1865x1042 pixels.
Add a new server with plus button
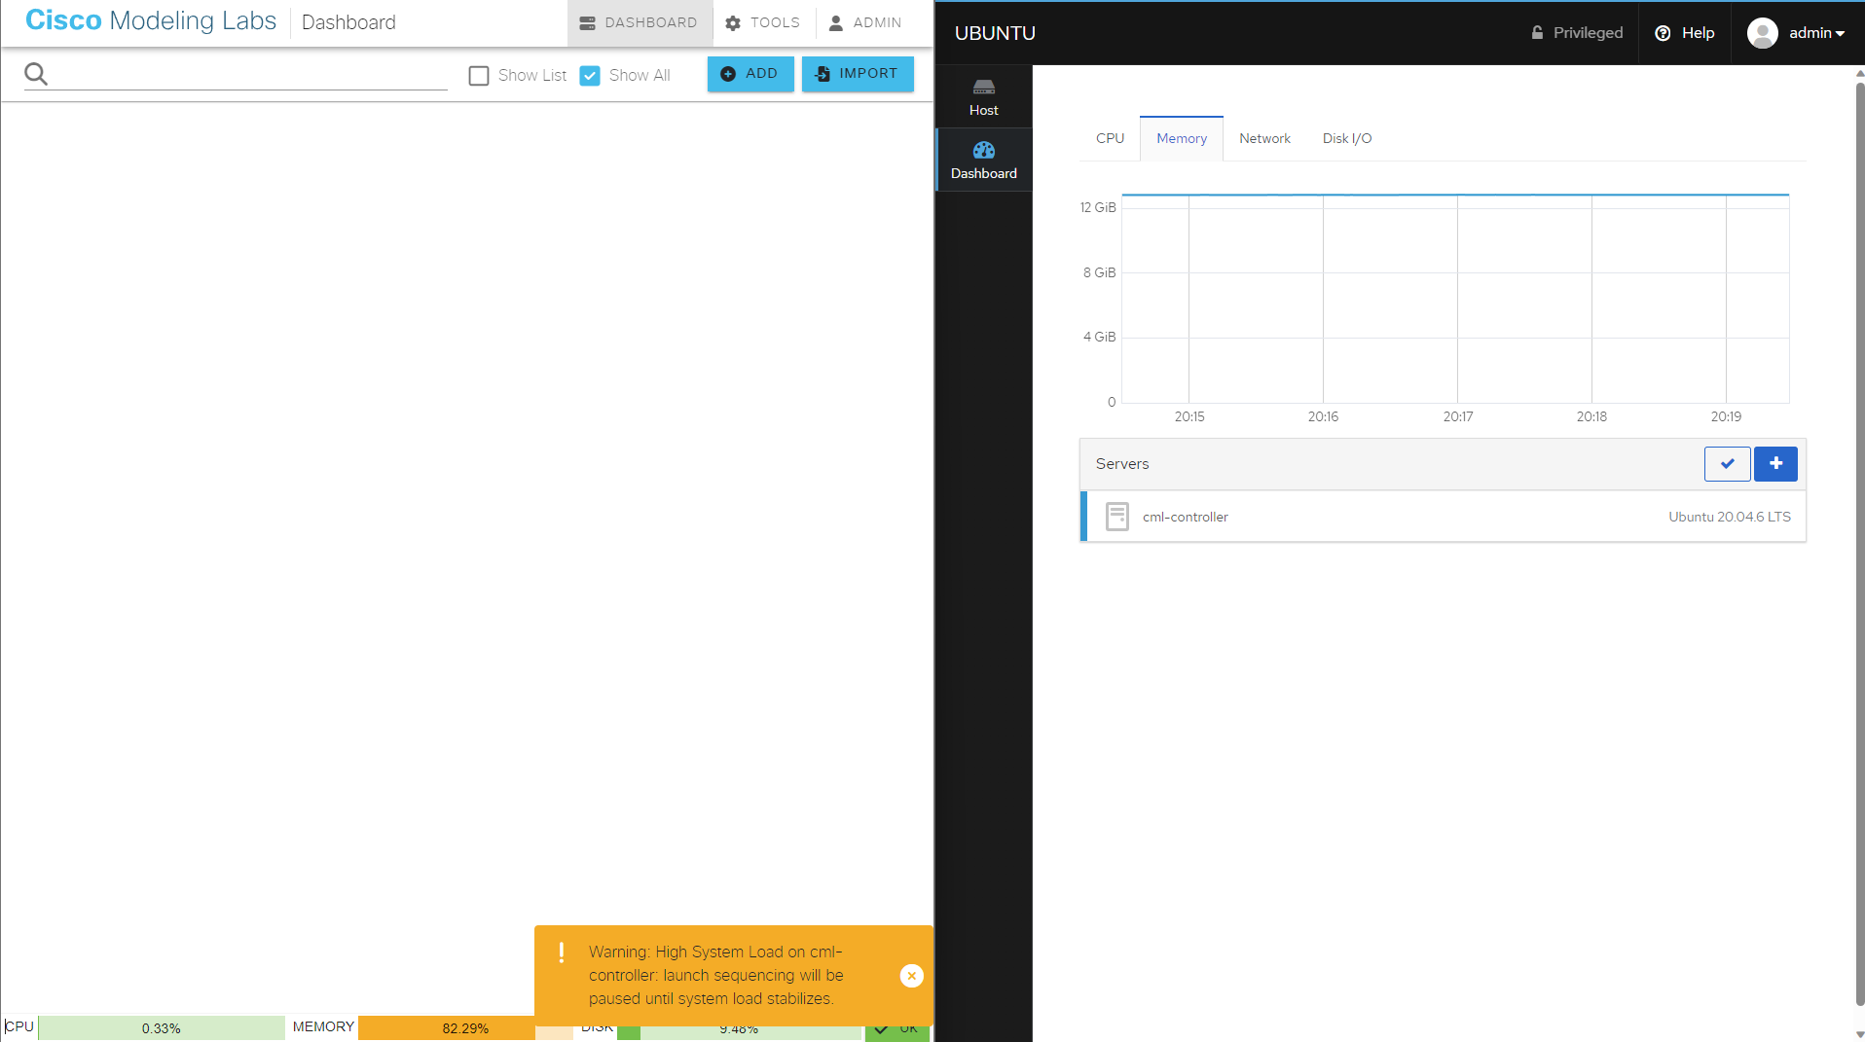click(1775, 464)
